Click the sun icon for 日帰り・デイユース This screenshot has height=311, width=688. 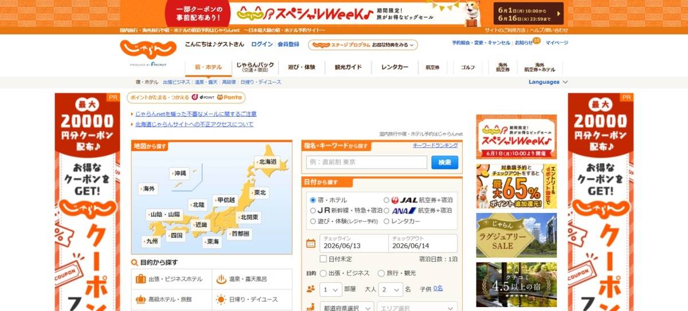(x=221, y=299)
